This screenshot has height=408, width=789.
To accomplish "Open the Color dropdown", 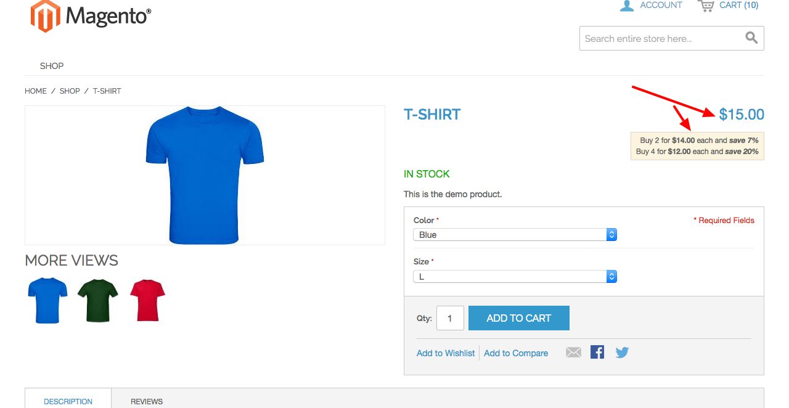I will point(515,235).
